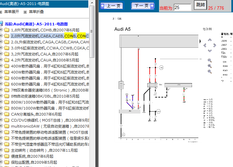The width and height of the screenshot is (233, 167).
Task: Click folder icon of 1,8升汽油发动机,CDHB
Action: pos(7,30)
